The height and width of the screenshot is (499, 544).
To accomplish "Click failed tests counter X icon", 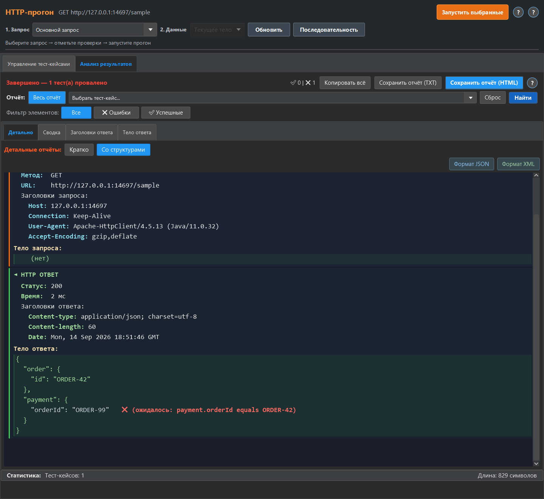I will point(308,83).
